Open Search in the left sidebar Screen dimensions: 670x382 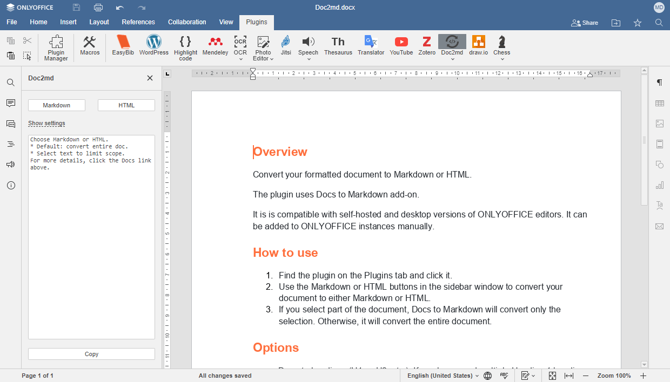[11, 83]
